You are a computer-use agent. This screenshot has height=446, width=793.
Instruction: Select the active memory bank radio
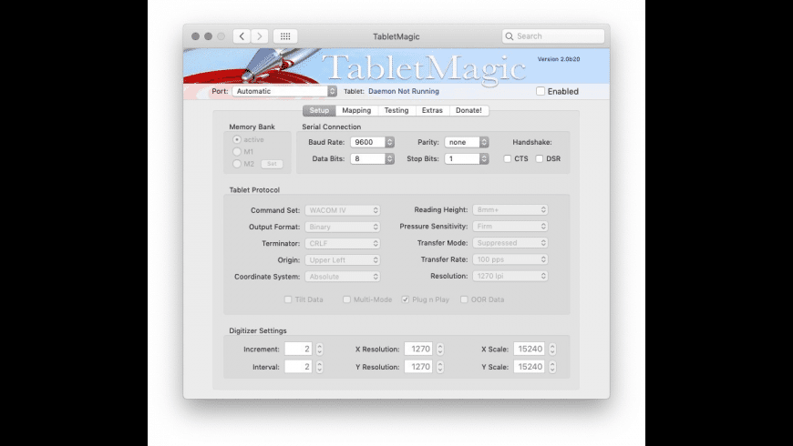tap(237, 139)
